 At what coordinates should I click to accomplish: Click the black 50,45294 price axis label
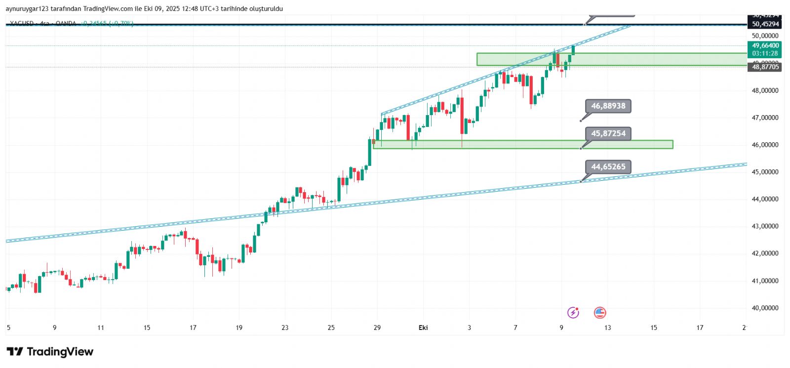coord(765,24)
